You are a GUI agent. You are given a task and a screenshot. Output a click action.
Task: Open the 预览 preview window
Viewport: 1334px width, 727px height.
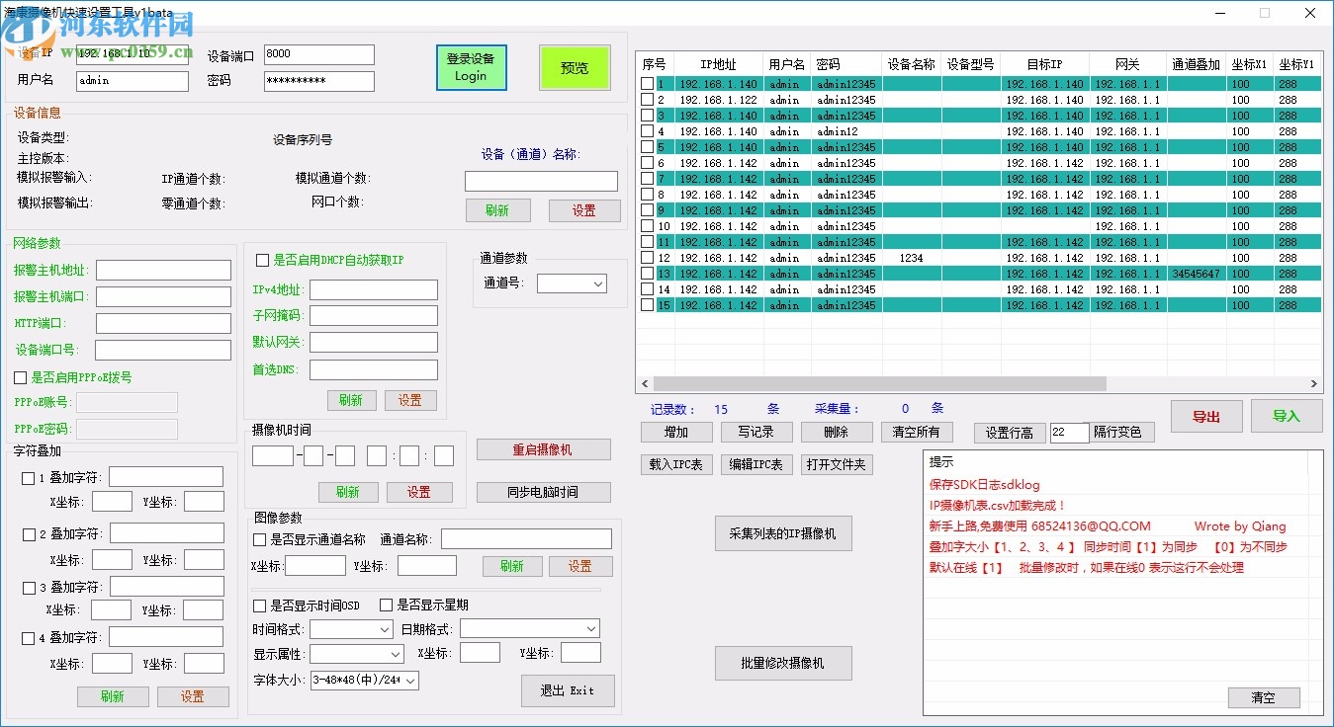(575, 67)
